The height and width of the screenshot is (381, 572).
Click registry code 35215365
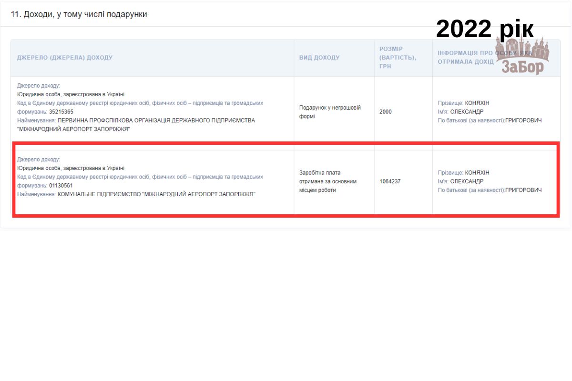tap(61, 112)
